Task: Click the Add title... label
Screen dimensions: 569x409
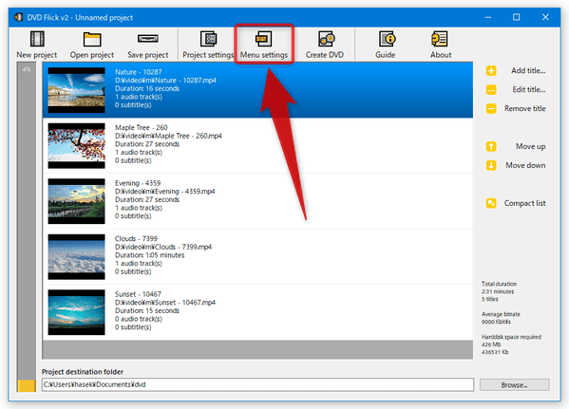Action: (528, 71)
